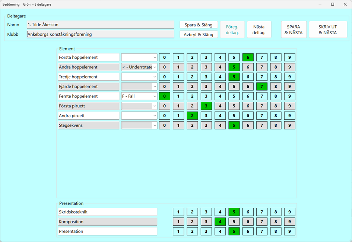Open F - Fall dropdown for Femte hoppelement
Screen dimensions: 352x242
[139, 96]
